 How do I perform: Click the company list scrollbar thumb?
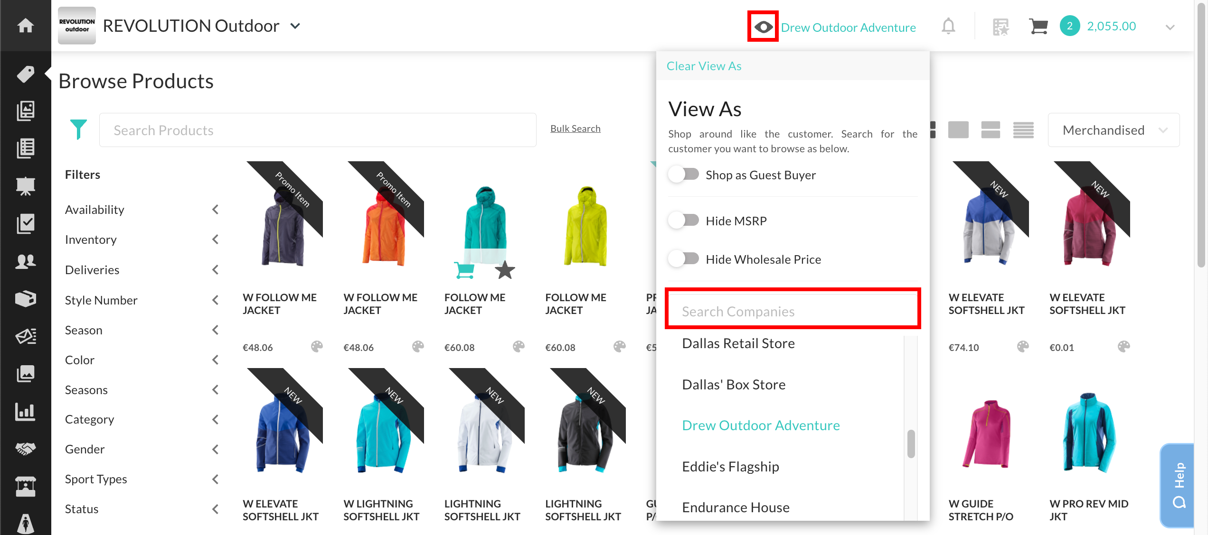coord(911,443)
